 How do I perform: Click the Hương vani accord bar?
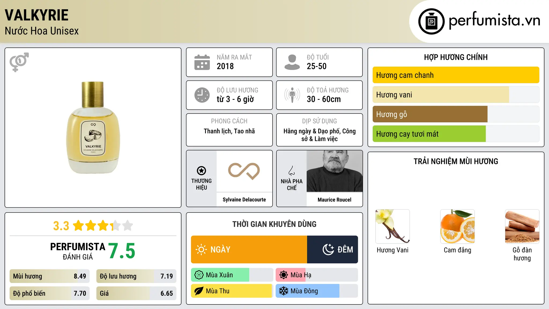click(x=456, y=95)
